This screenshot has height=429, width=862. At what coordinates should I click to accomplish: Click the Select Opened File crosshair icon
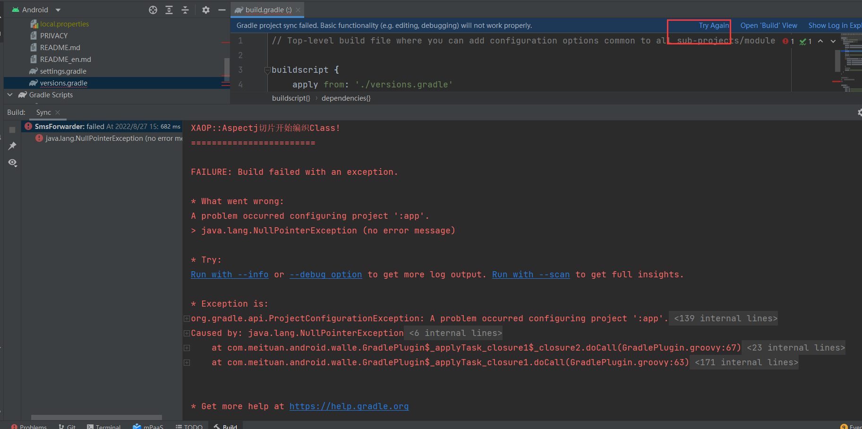(x=153, y=9)
